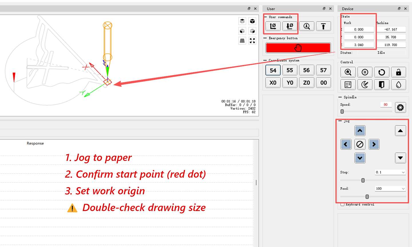412x247 pixels.
Task: Select the isometric view cube icon
Action: [252, 21]
